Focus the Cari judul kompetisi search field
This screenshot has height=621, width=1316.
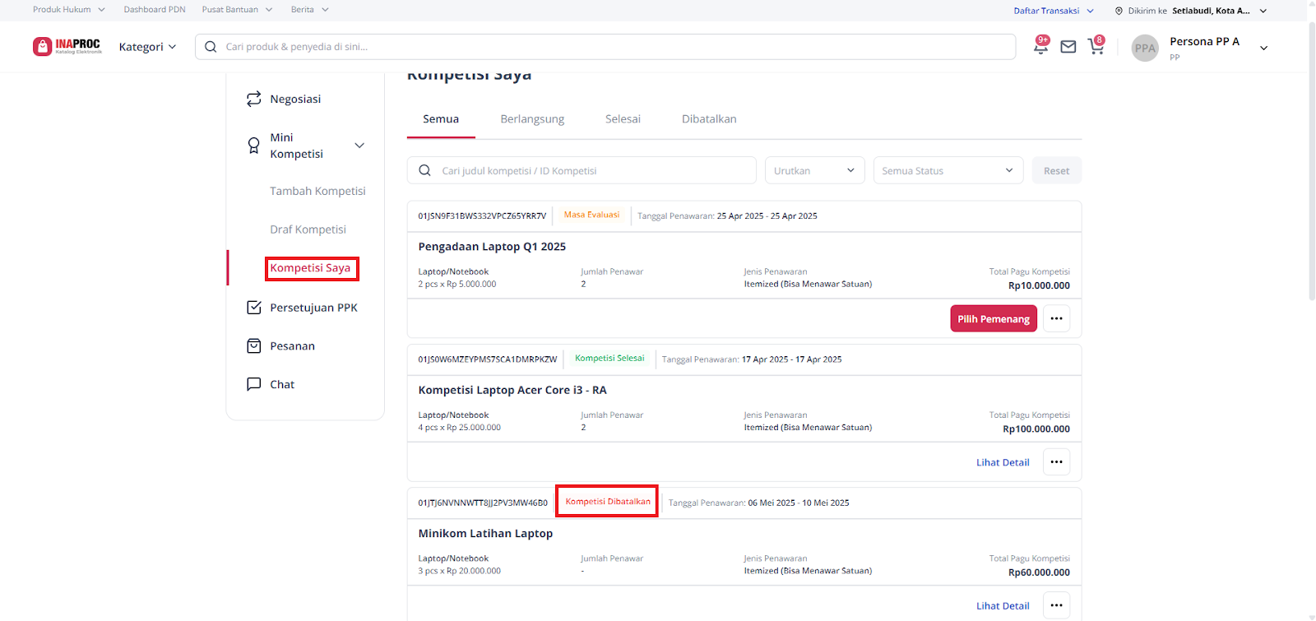[592, 170]
